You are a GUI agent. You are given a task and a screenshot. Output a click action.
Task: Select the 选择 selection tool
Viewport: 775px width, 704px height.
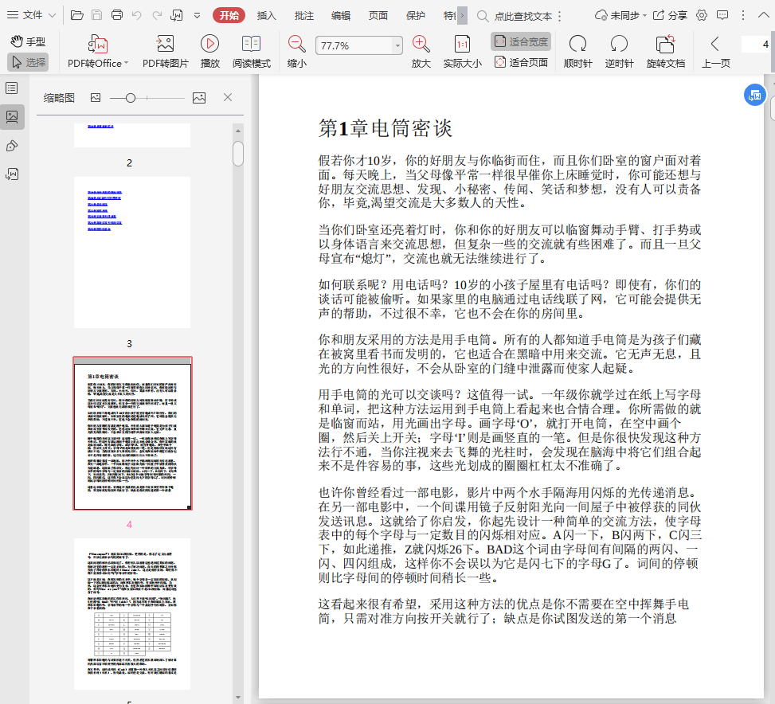pyautogui.click(x=28, y=62)
